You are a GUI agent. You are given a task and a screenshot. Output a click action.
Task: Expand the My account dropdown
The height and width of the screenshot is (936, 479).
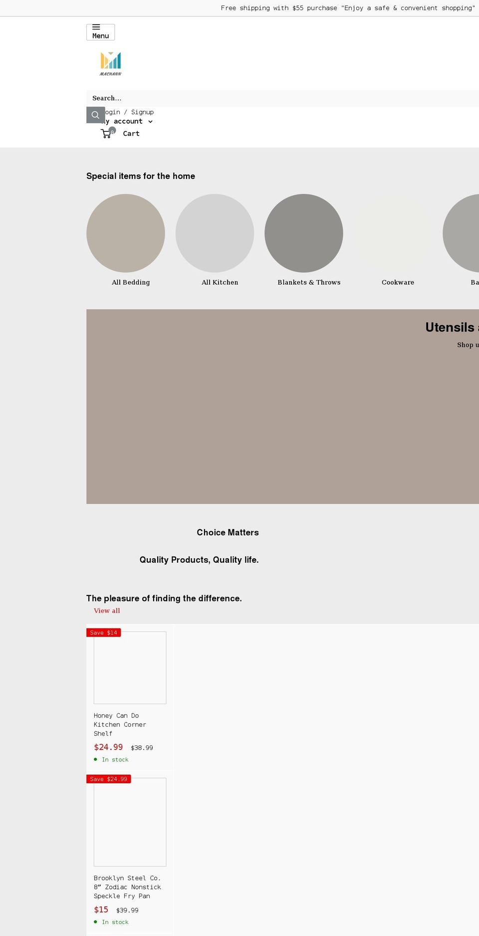(x=127, y=121)
